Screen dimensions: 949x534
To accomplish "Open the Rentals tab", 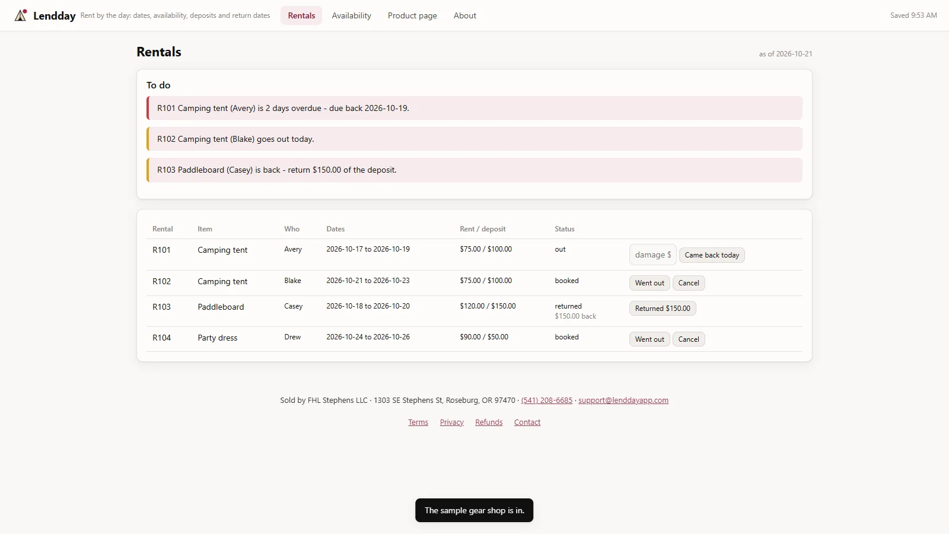I will pos(301,15).
